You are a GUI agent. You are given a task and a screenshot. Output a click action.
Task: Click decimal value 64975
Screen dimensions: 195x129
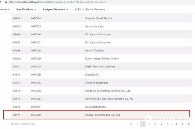pyautogui.click(x=17, y=107)
